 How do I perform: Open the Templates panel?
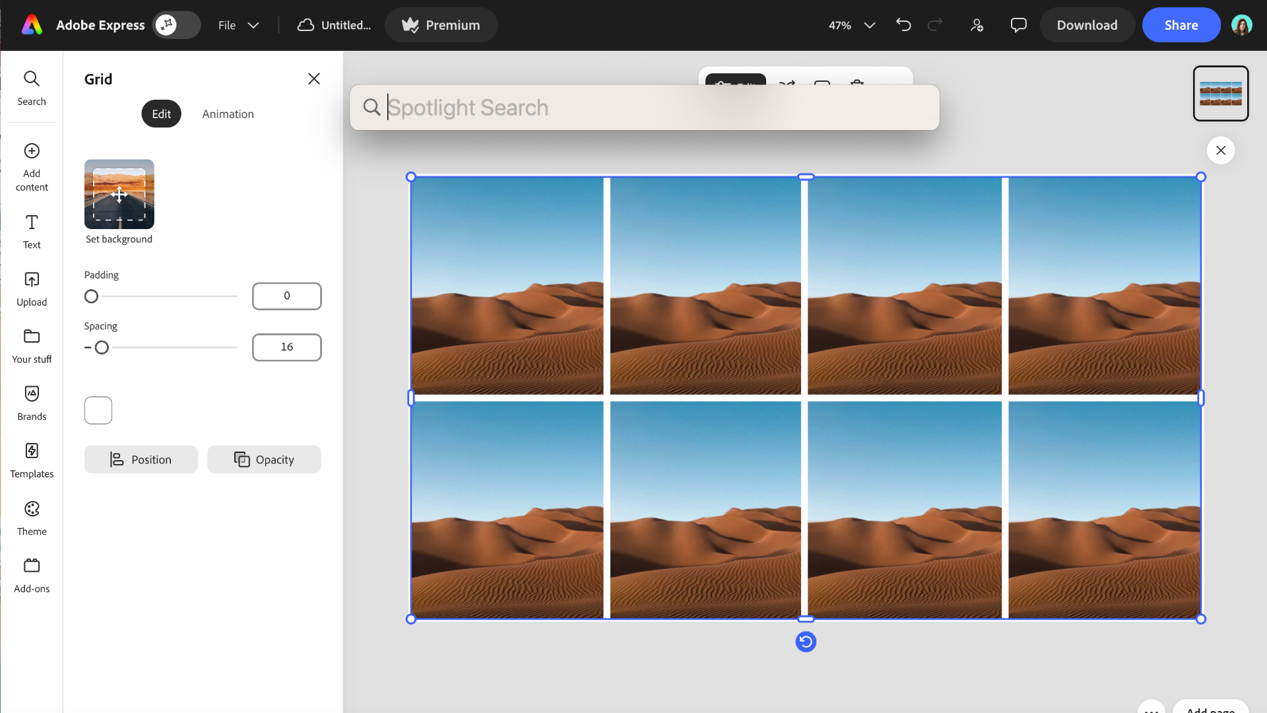(32, 460)
